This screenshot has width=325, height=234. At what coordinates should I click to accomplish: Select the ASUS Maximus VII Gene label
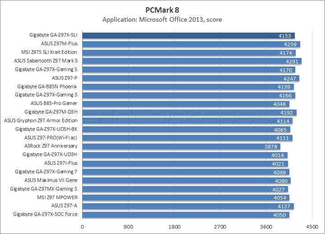(x=51, y=180)
